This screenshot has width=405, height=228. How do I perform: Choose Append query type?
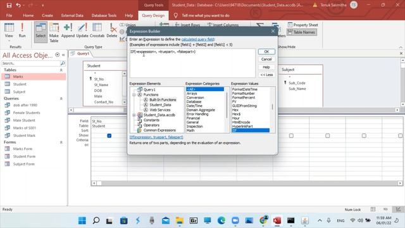tap(68, 30)
